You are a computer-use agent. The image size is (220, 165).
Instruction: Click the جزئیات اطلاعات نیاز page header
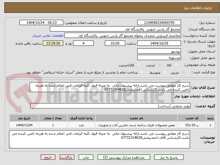tap(198, 8)
